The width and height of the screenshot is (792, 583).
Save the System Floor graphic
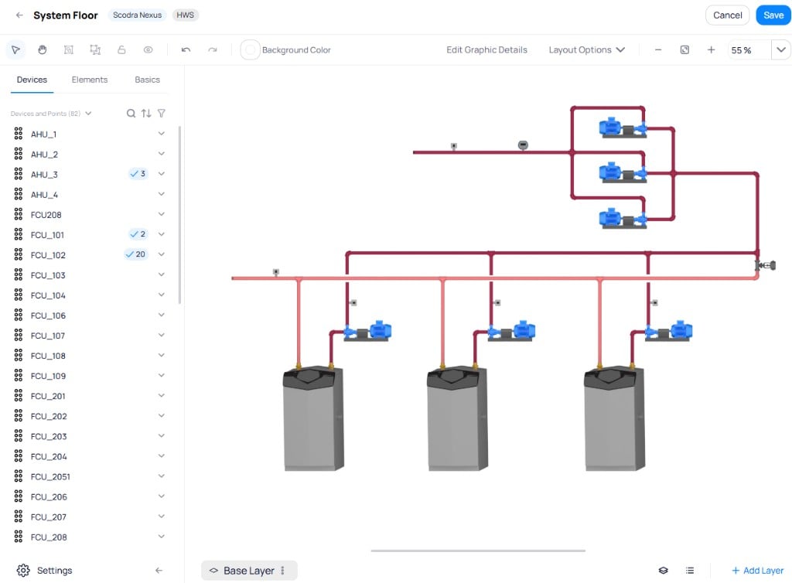(x=773, y=15)
